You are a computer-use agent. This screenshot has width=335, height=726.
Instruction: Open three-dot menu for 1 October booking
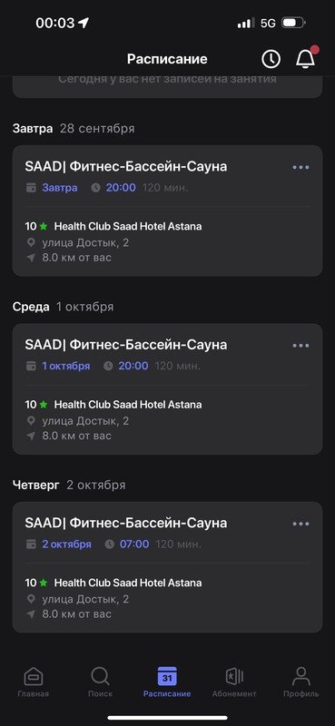pos(301,346)
